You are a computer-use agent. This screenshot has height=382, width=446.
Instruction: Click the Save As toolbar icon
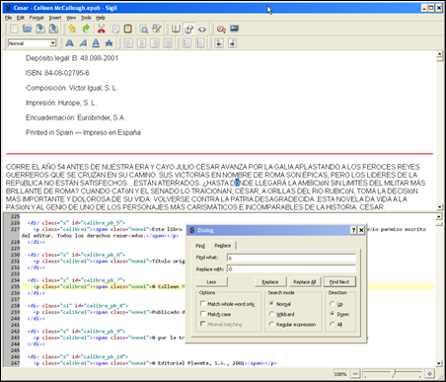(53, 29)
